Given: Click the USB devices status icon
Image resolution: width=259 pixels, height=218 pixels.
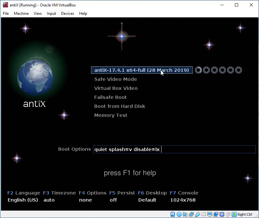Looking at the screenshot, I should click(198, 214).
